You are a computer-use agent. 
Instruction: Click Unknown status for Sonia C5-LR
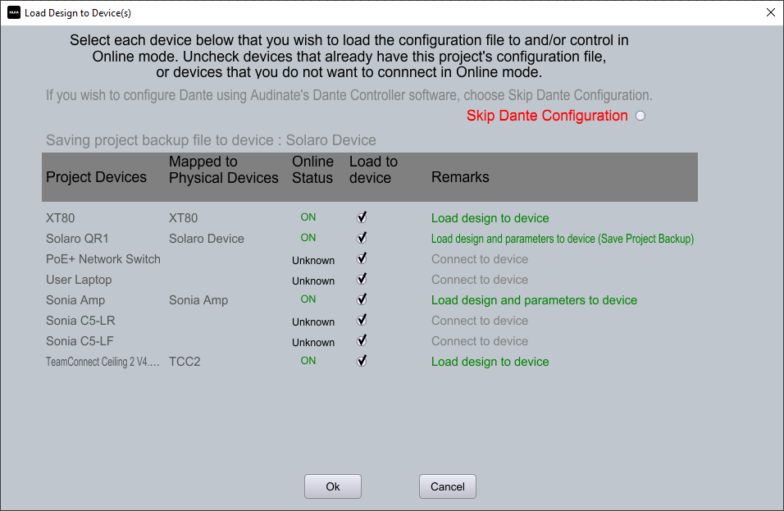(313, 322)
